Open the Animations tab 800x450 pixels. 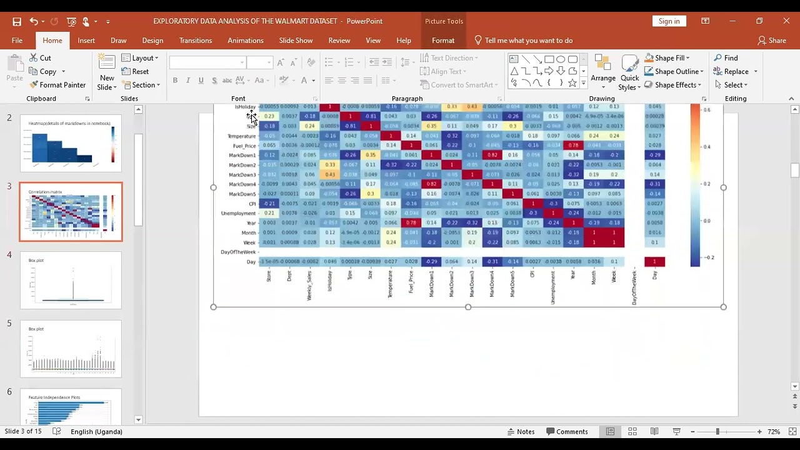click(x=246, y=41)
